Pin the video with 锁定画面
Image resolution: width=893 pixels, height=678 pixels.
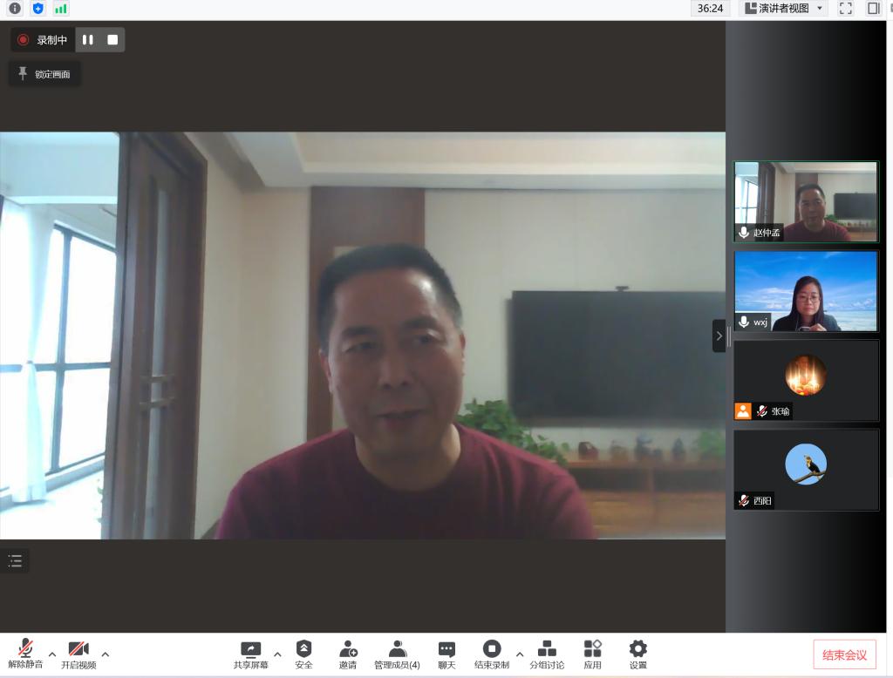click(44, 74)
